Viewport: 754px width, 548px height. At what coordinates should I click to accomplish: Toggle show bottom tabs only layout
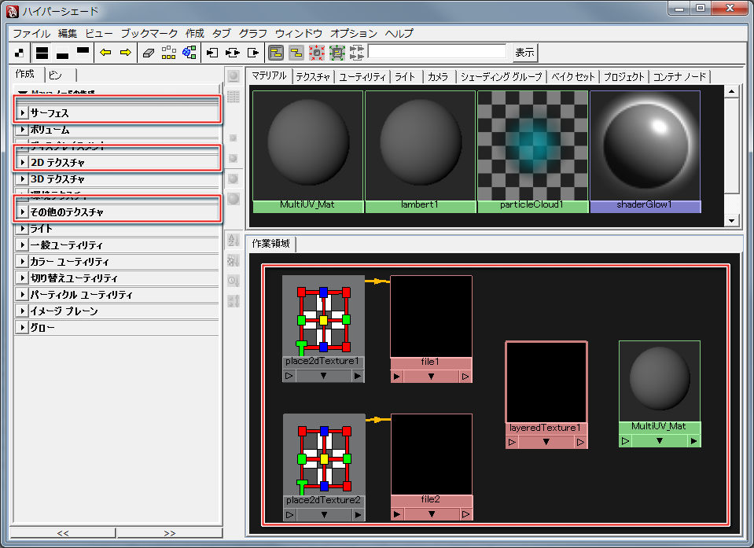pos(62,53)
